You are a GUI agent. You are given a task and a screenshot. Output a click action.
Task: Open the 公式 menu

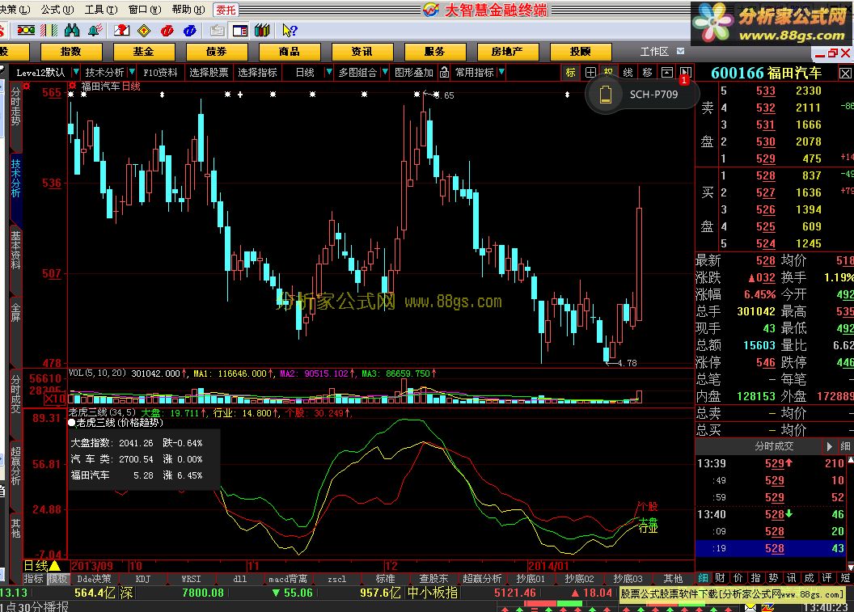point(57,10)
